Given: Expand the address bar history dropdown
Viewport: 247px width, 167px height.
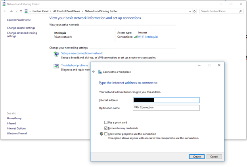Looking at the screenshot, I should 190,11.
